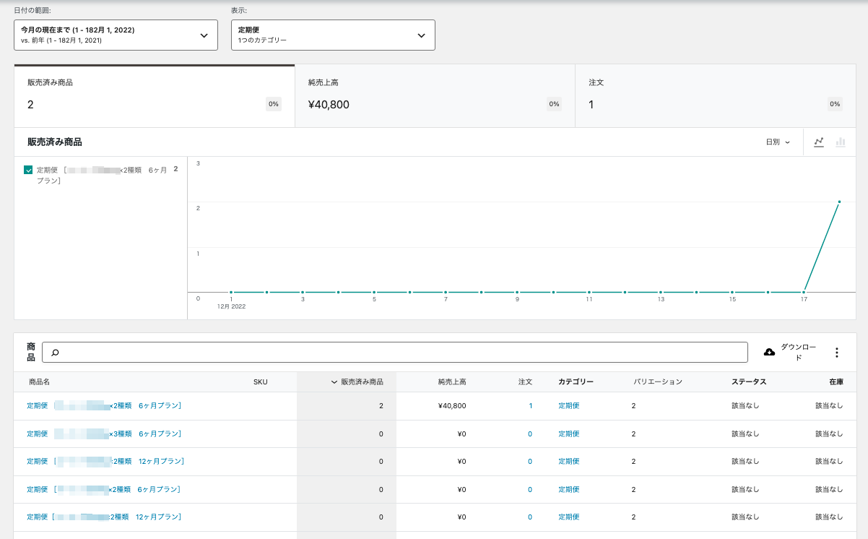Click the order count link showing 1

point(530,406)
